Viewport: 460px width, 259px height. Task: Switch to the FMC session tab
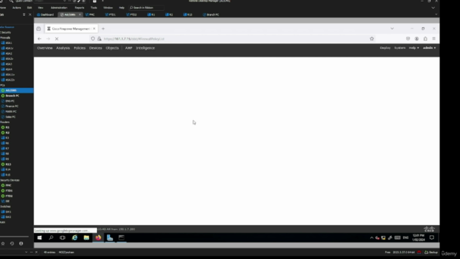(x=90, y=14)
